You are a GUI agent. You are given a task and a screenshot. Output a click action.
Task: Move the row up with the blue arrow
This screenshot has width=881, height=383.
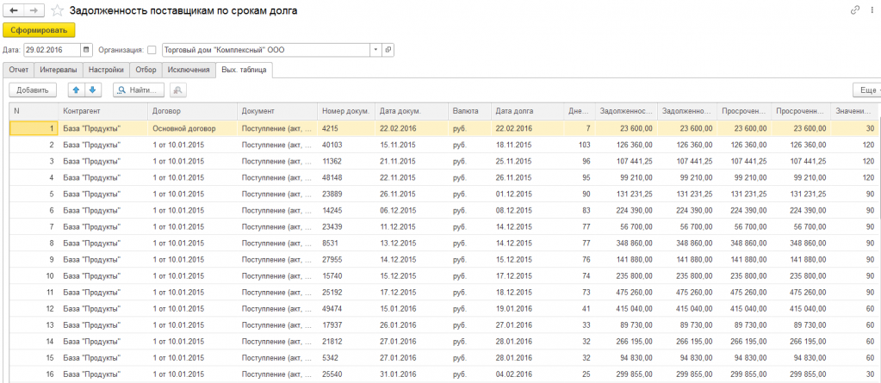pos(76,90)
